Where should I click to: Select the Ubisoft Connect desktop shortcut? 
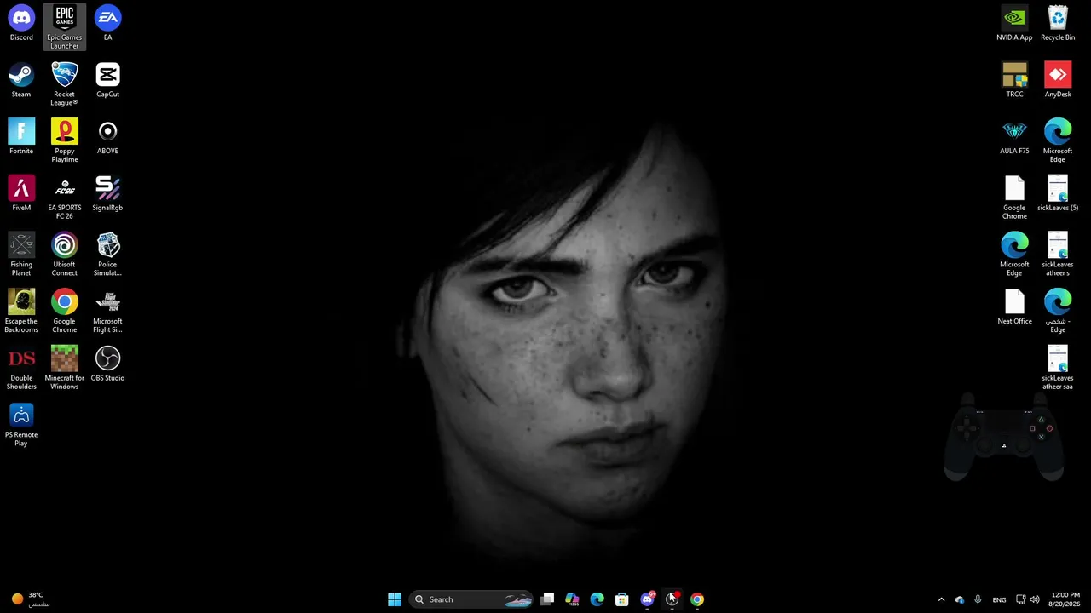[x=64, y=255]
